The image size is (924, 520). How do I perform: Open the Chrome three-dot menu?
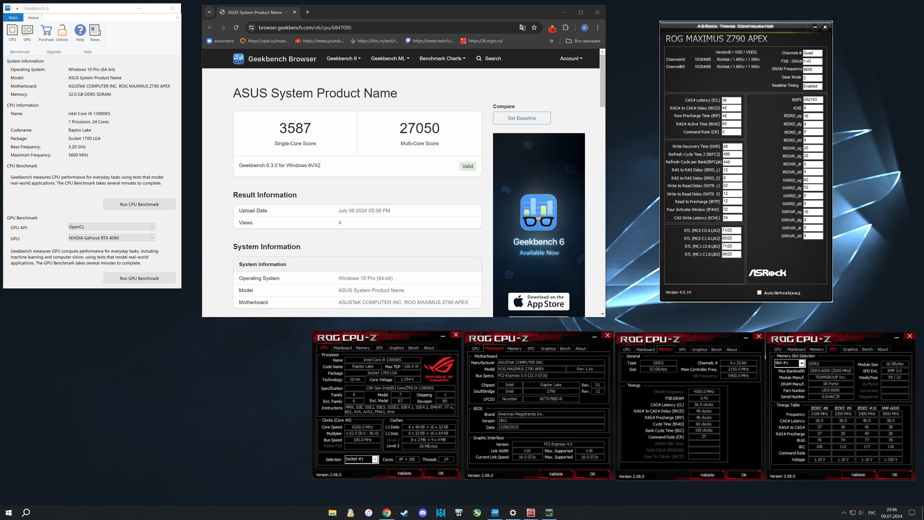point(598,27)
